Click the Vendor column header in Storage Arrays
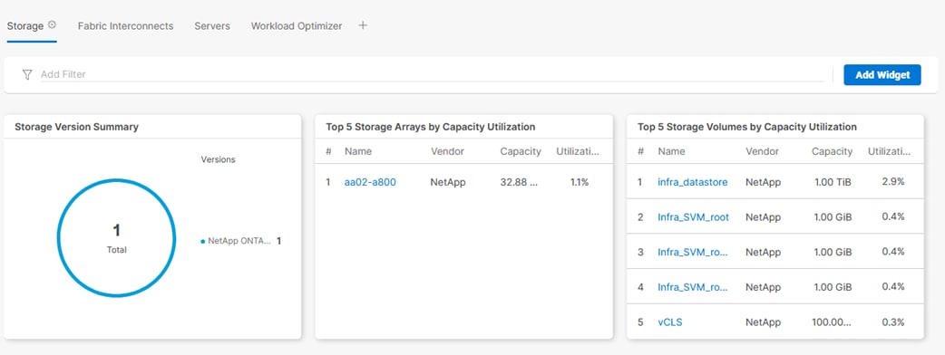Image resolution: width=945 pixels, height=355 pixels. [447, 151]
